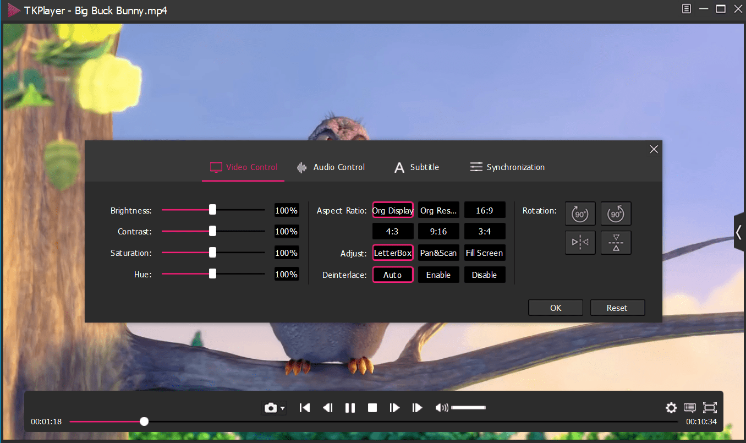The width and height of the screenshot is (746, 443).
Task: Click the total duration 00:10:34
Action: (x=701, y=422)
